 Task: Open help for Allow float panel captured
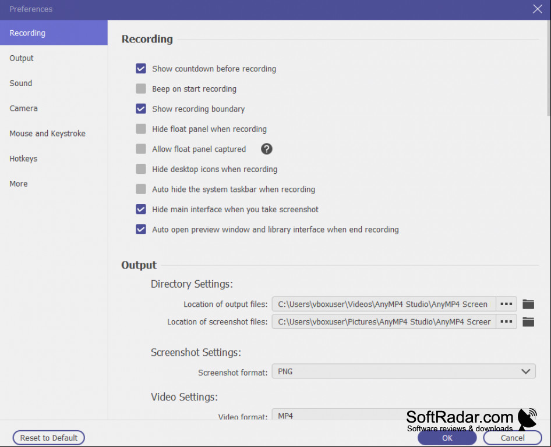(266, 149)
